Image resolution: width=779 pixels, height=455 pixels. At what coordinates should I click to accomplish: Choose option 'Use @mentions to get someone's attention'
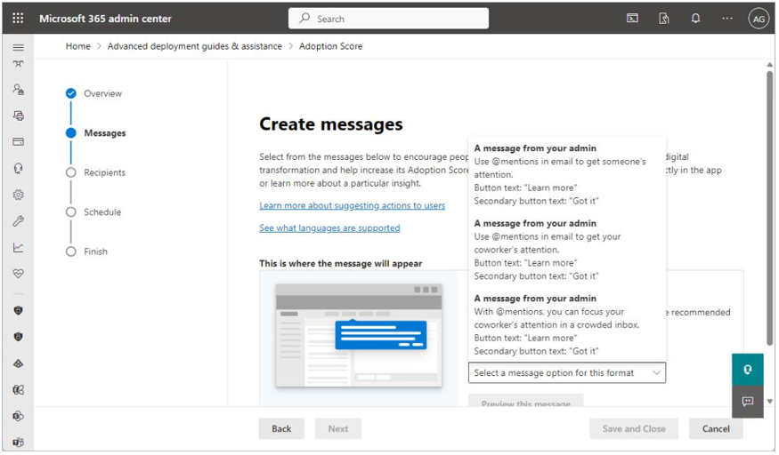[x=567, y=174]
